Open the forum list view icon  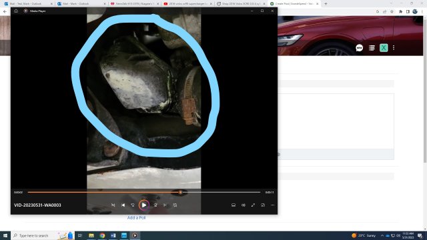[x=372, y=48]
